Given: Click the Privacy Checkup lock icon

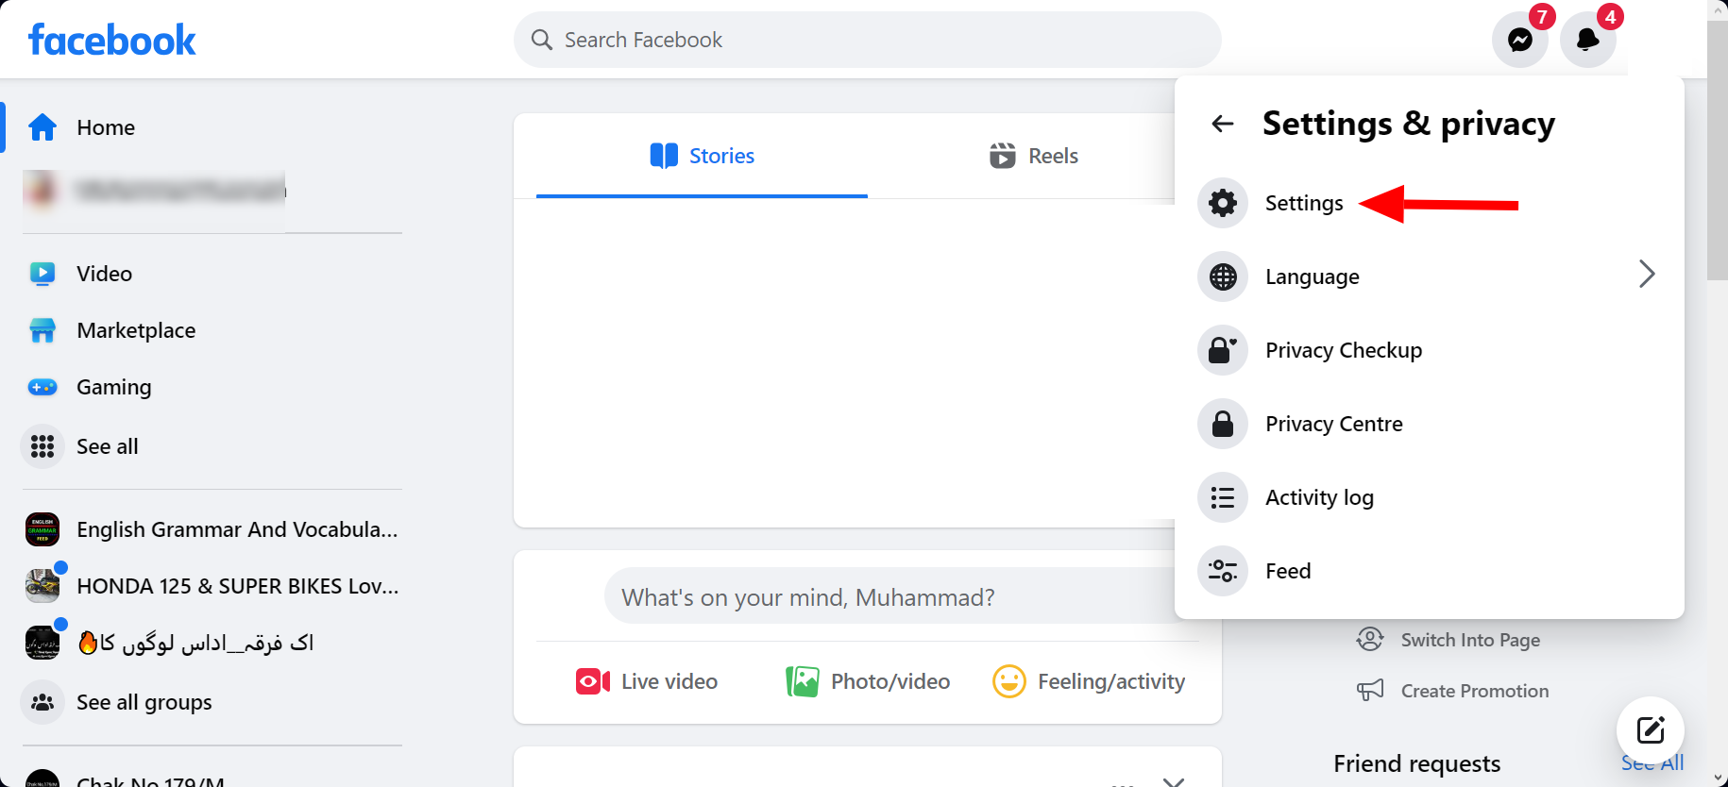Looking at the screenshot, I should point(1222,350).
